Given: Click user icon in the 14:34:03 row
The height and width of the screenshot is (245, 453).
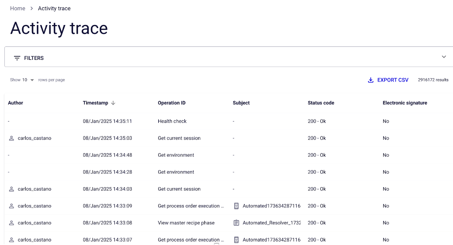Looking at the screenshot, I should pyautogui.click(x=12, y=189).
